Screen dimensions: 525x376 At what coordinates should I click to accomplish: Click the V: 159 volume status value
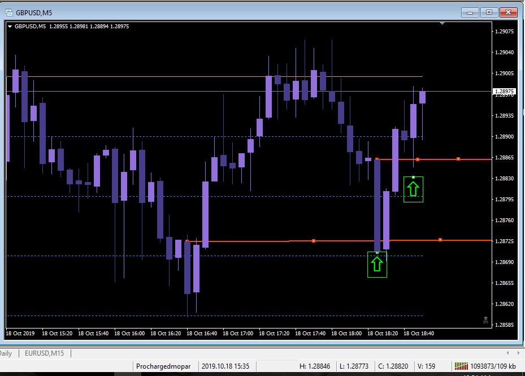point(426,366)
